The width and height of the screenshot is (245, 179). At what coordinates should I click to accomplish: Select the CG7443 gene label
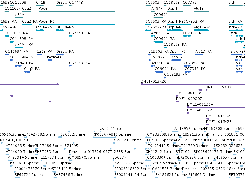tap(76, 3)
